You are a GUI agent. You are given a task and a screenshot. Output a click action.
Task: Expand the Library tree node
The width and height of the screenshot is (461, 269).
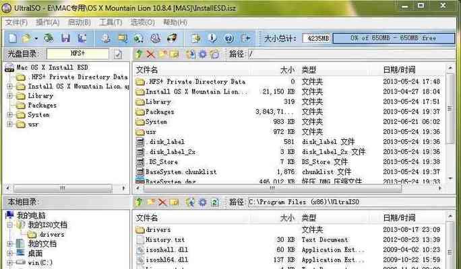(9, 95)
